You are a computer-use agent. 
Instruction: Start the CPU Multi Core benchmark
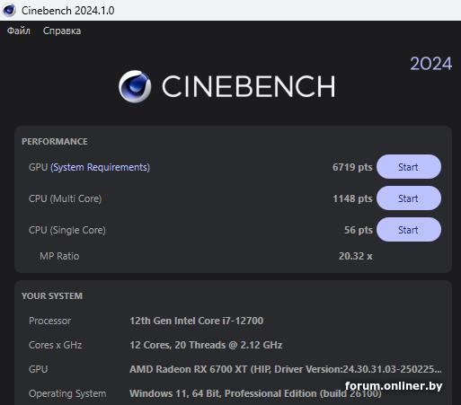click(x=409, y=198)
